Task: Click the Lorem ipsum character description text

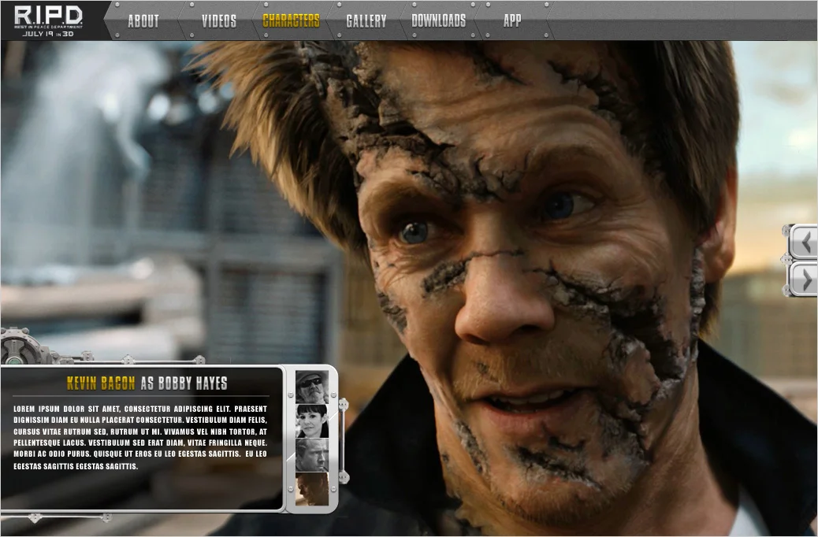Action: click(x=140, y=438)
